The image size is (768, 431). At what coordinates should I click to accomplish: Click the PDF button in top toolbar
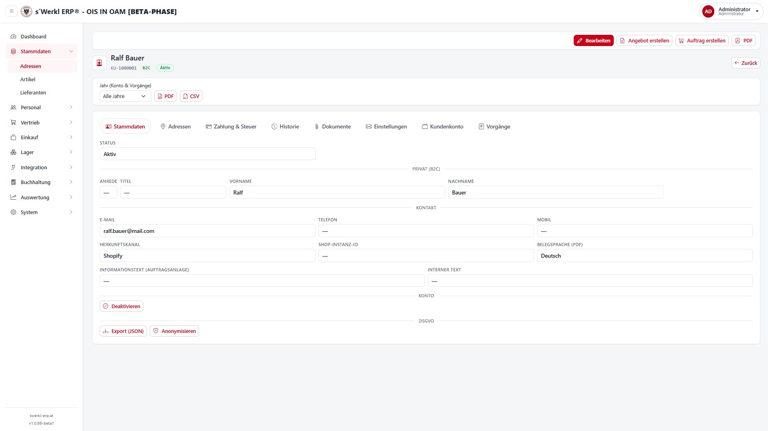(744, 40)
